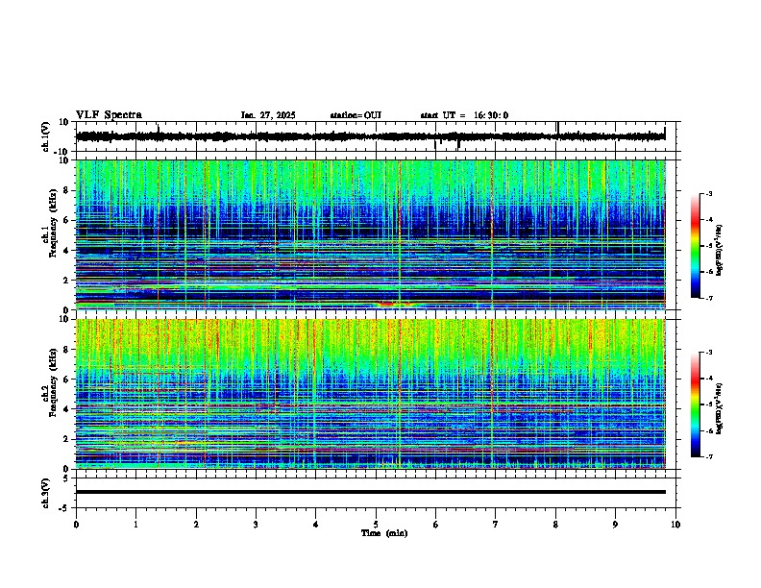This screenshot has width=761, height=588.
Task: Click time axis tick label "1"
Action: [x=135, y=525]
